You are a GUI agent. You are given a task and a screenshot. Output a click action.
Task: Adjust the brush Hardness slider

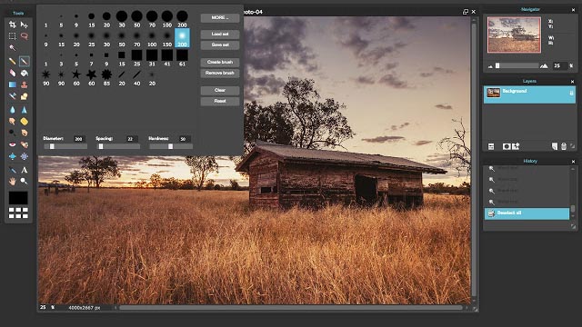(171, 146)
